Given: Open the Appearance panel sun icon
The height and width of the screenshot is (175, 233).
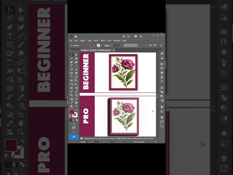Looking at the screenshot, I should (162, 107).
